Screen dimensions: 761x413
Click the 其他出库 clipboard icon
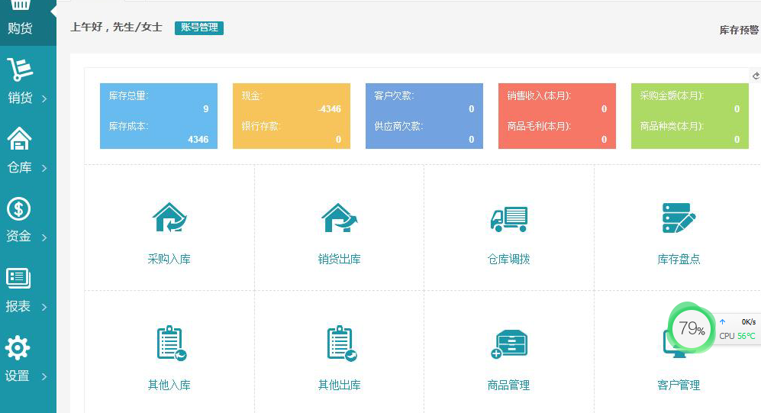tap(339, 344)
